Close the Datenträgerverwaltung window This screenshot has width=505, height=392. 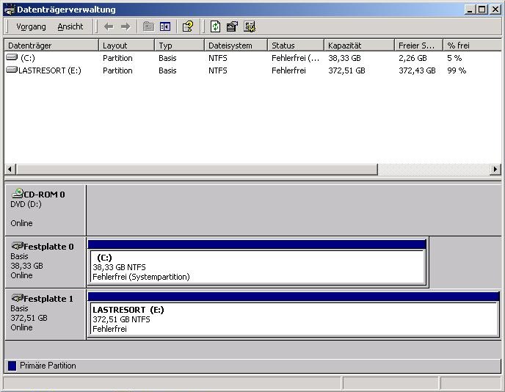[495, 10]
